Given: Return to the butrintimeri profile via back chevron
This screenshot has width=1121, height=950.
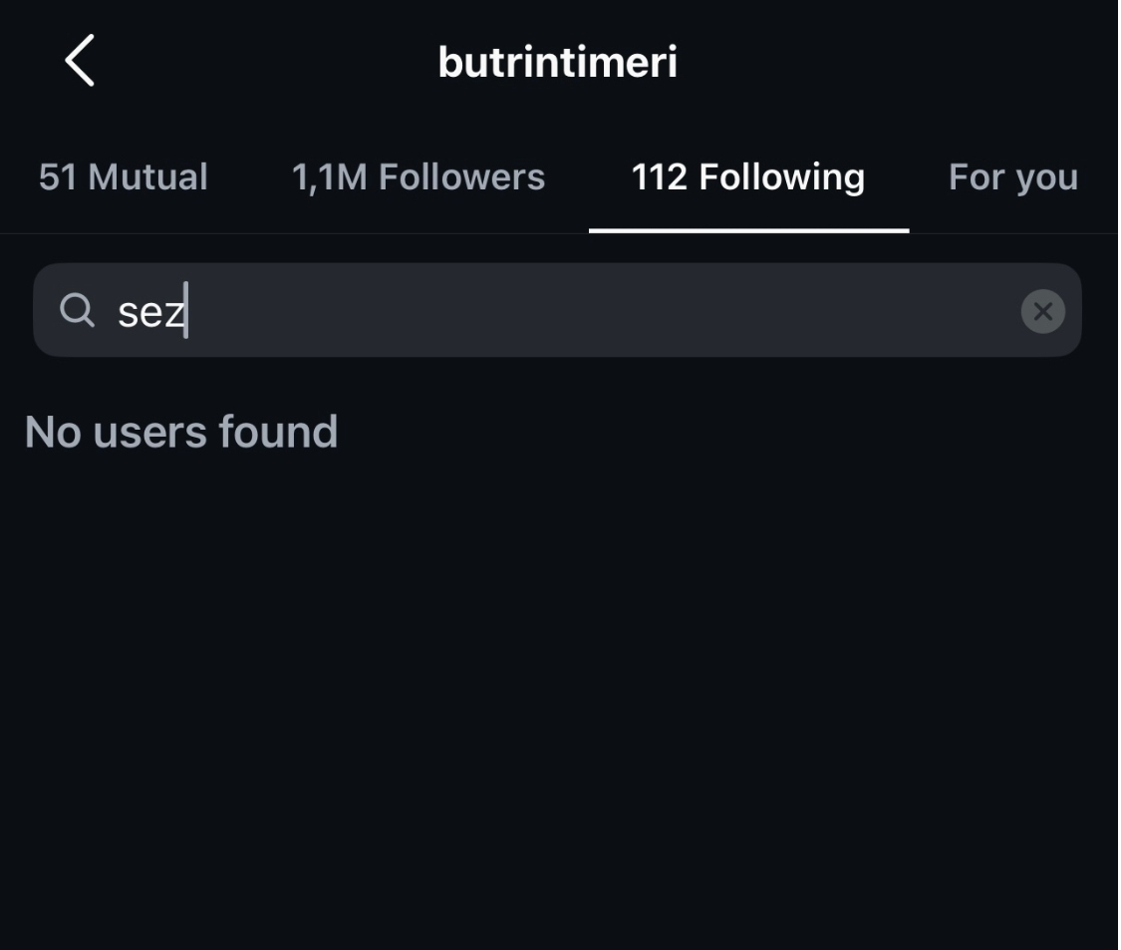Looking at the screenshot, I should (x=80, y=61).
